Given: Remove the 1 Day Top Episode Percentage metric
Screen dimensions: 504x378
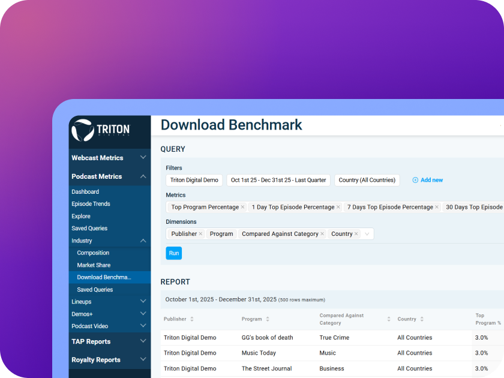Looking at the screenshot, I should 338,207.
